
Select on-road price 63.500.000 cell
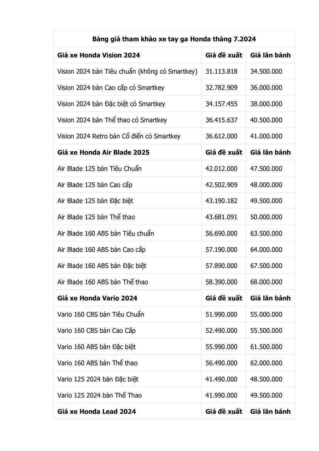(x=266, y=233)
